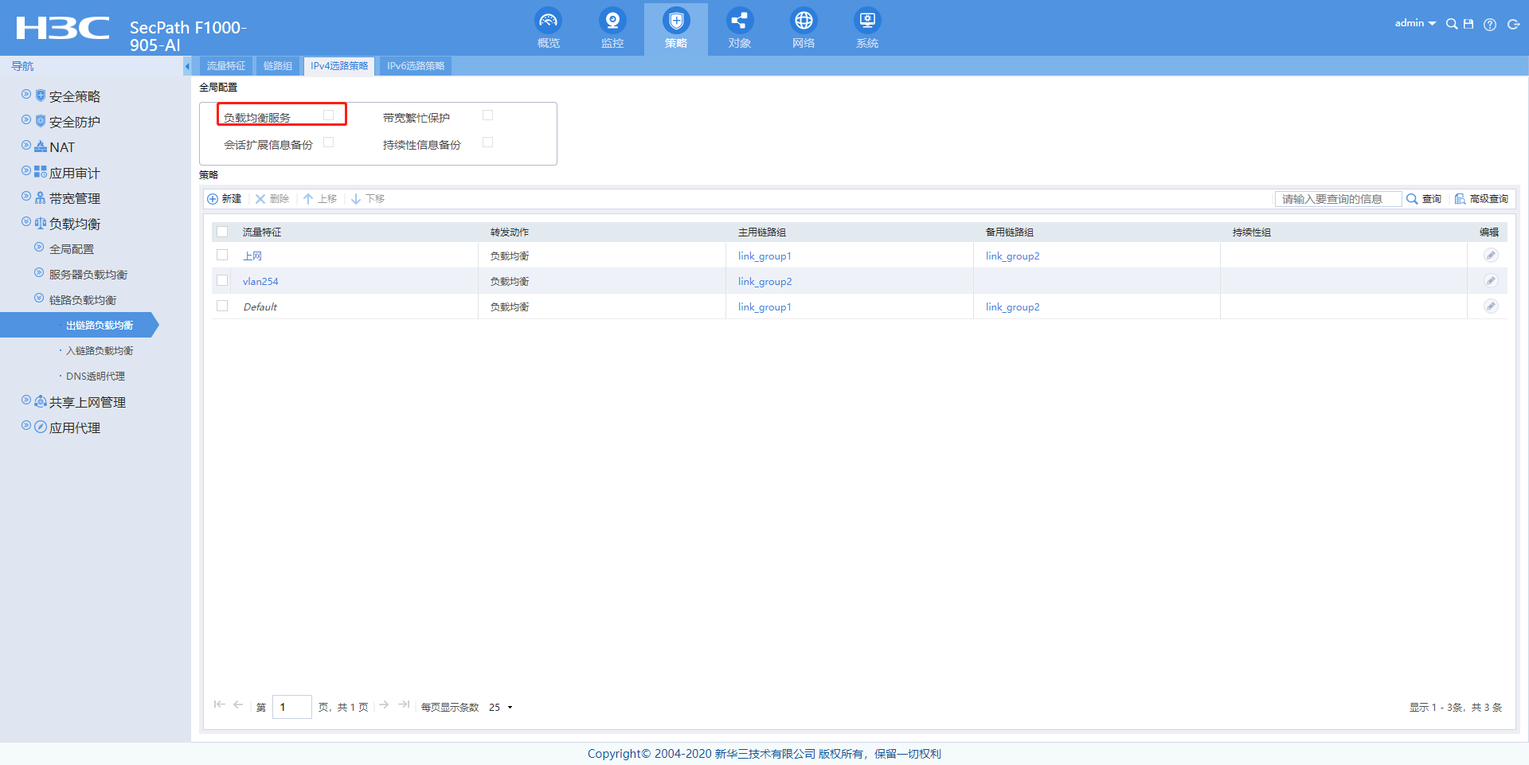Go to previous page arrow icon
1529x765 pixels.
(x=238, y=705)
